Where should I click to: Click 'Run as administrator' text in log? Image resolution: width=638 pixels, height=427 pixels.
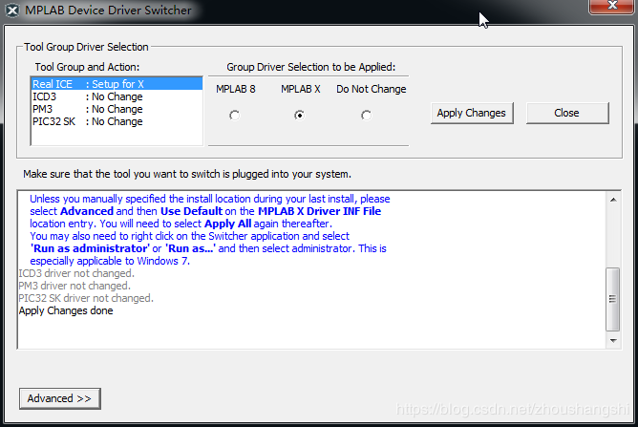point(90,248)
